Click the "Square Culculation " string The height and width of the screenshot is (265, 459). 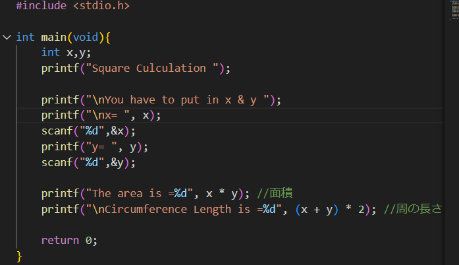(152, 69)
